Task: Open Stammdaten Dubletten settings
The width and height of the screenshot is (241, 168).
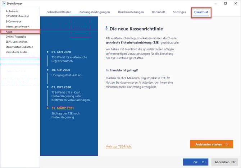Action: click(x=19, y=47)
